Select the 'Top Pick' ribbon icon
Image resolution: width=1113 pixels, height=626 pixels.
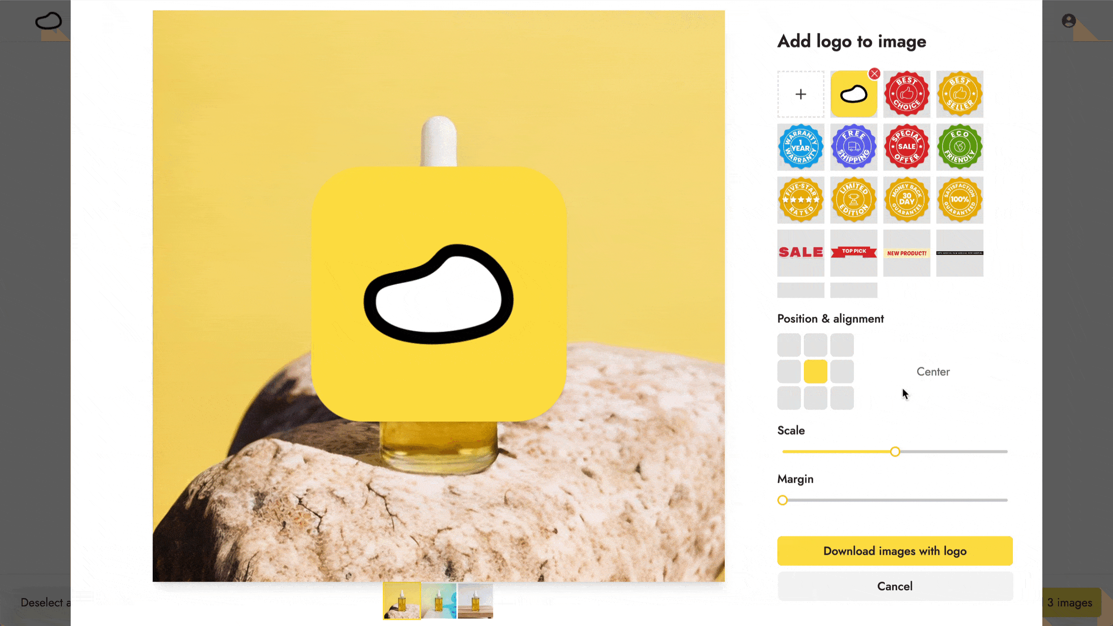coord(854,252)
